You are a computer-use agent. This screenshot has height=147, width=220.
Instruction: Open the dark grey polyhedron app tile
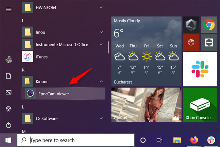tap(191, 25)
